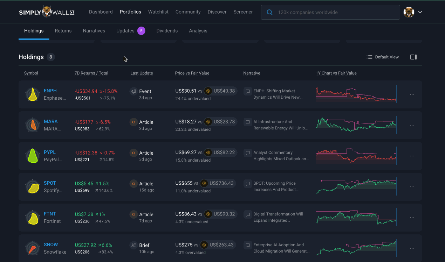Click the PYPL snowflake icon

point(33,156)
